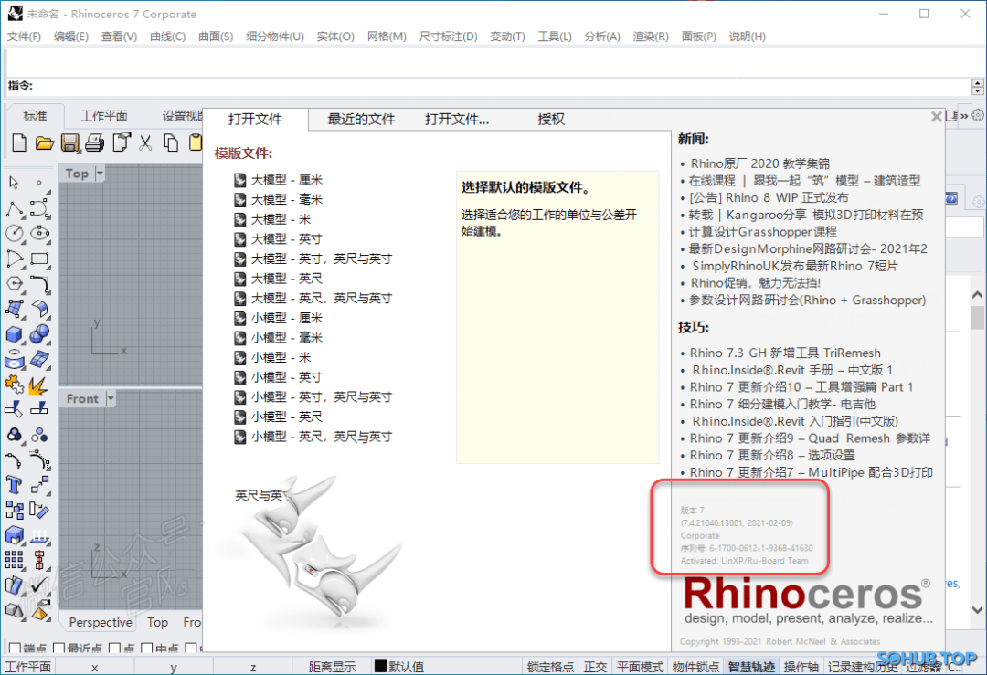Enable the 中点 osnap checkbox
Viewport: 987px width, 675px height.
coord(146,648)
